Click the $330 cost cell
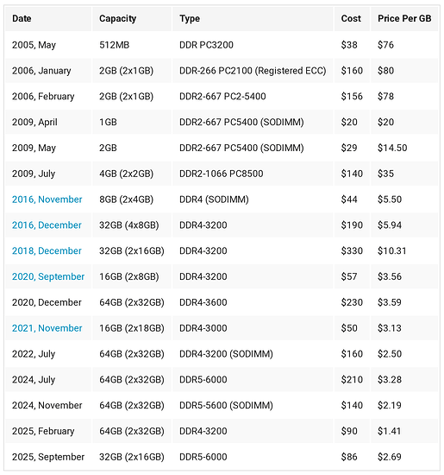This screenshot has width=444, height=475. (352, 250)
